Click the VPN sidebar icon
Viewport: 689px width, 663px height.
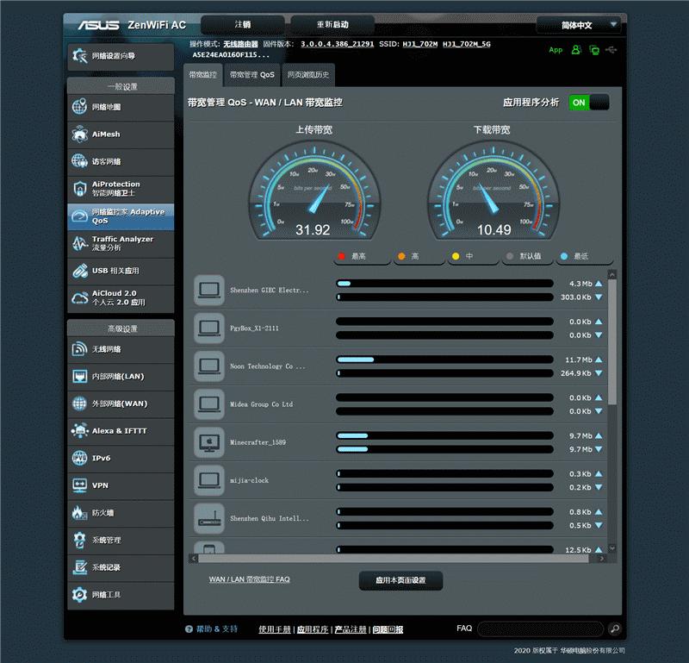[x=79, y=485]
